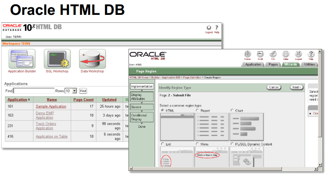Viewport: 327px width, 176px height.
Task: Switch to the Utilities tab
Action: pyautogui.click(x=309, y=65)
